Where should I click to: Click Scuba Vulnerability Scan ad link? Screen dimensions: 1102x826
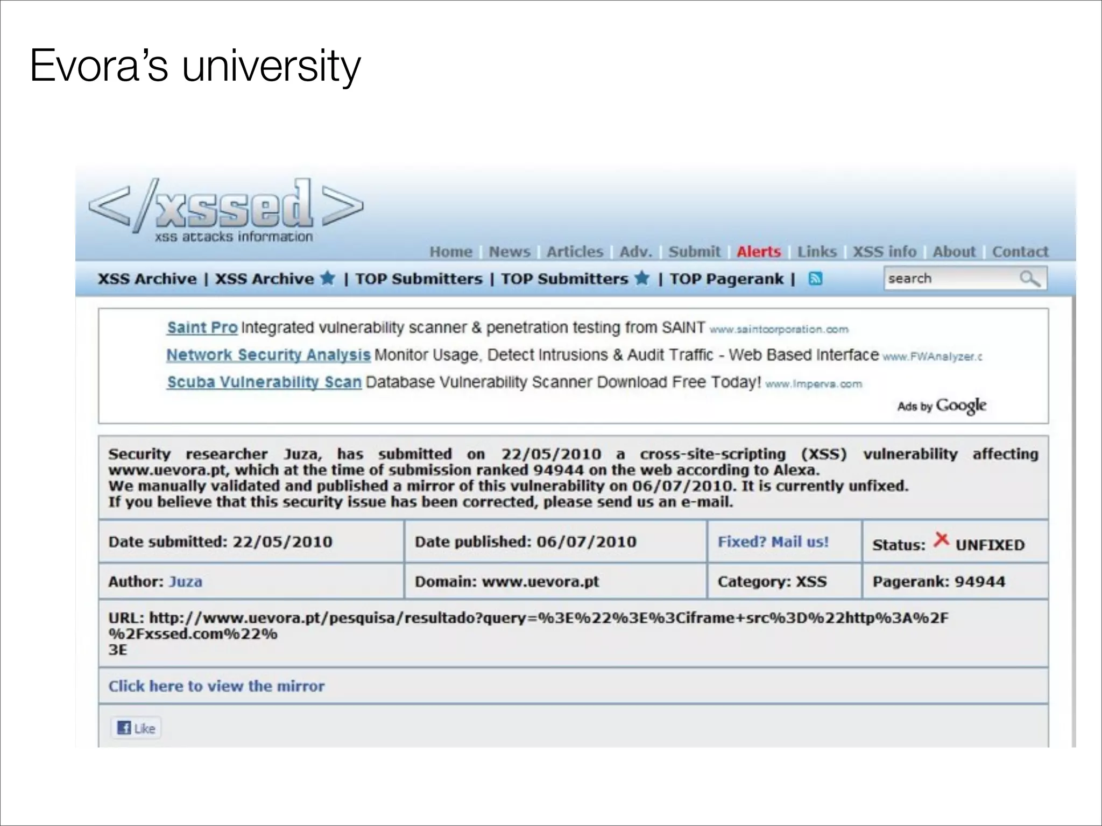coord(264,382)
